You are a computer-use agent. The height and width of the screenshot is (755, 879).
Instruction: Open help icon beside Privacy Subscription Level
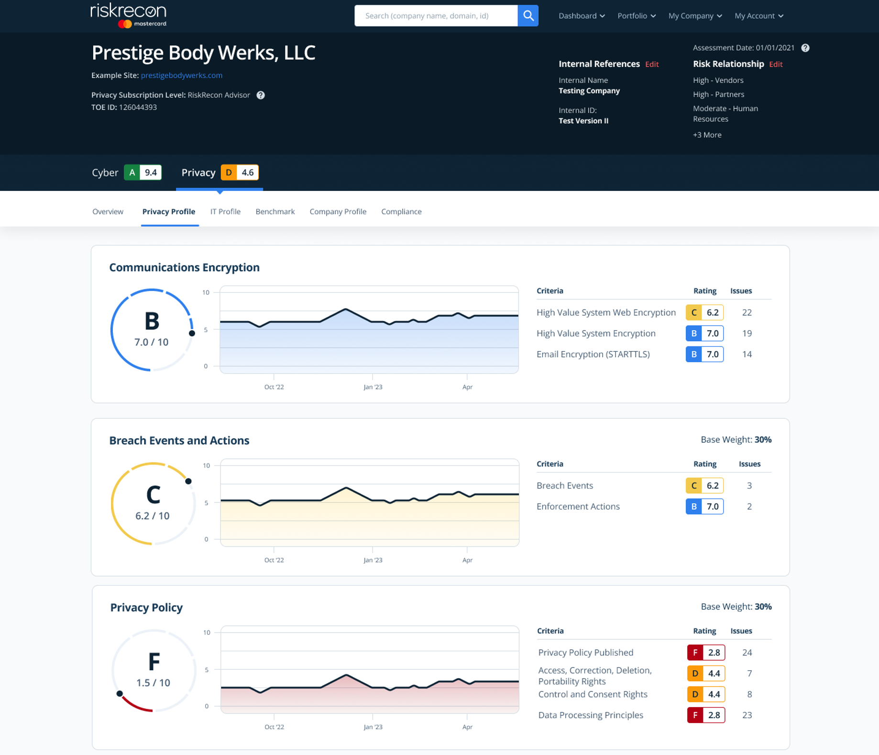tap(261, 95)
